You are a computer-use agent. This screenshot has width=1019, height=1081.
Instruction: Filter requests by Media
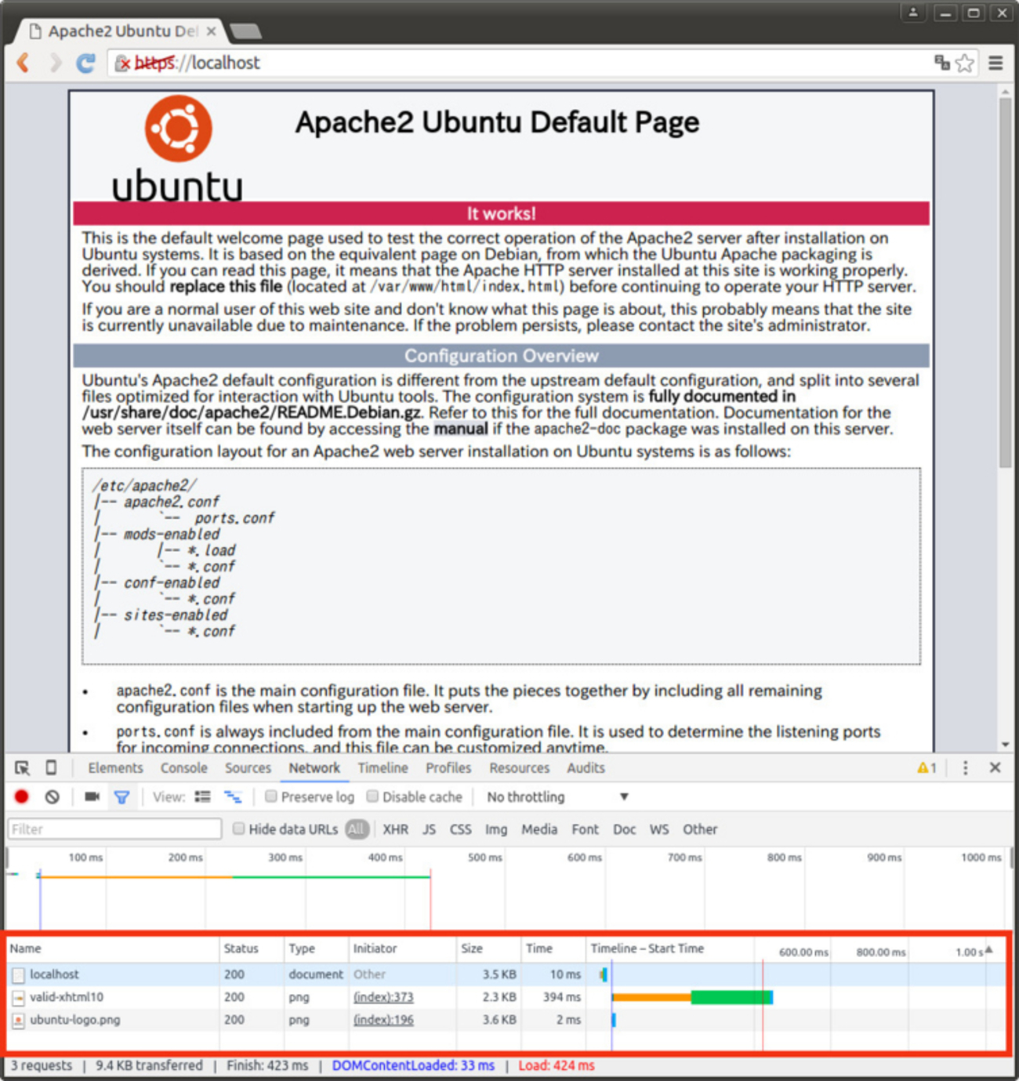(x=539, y=829)
